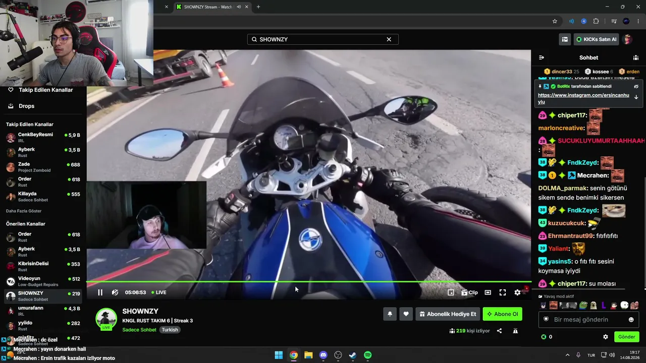Image resolution: width=646 pixels, height=363 pixels.
Task: Expand Daha Fazla Göster list
Action: click(x=24, y=211)
